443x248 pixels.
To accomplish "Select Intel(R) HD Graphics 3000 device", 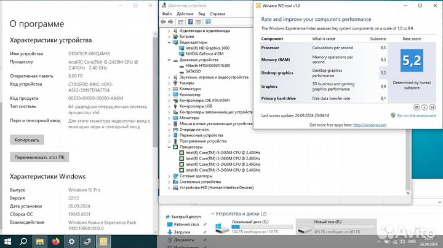I will 207,48.
